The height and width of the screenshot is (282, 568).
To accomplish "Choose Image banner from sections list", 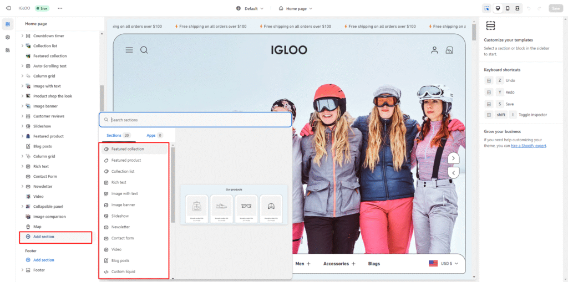I will click(x=123, y=205).
